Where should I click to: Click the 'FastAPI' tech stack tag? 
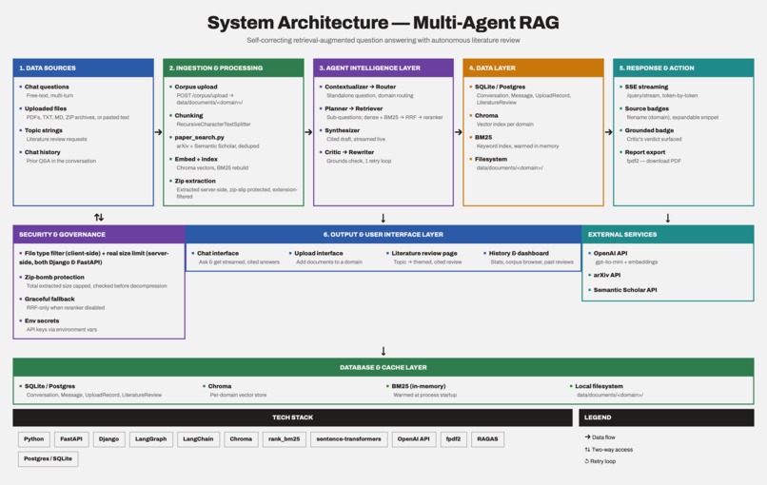pos(71,439)
